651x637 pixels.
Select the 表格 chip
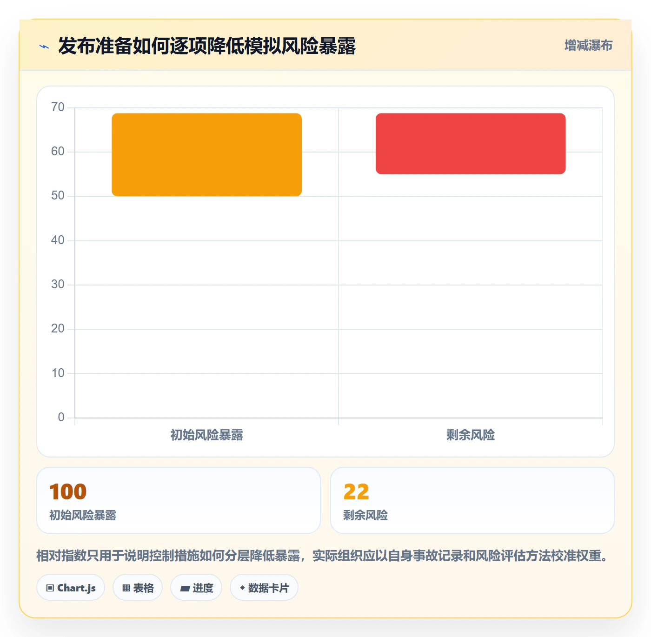pyautogui.click(x=138, y=588)
